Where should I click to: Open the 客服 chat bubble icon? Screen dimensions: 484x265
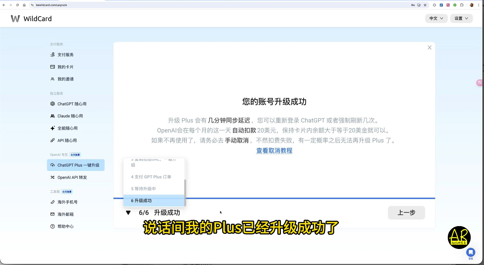pyautogui.click(x=470, y=252)
